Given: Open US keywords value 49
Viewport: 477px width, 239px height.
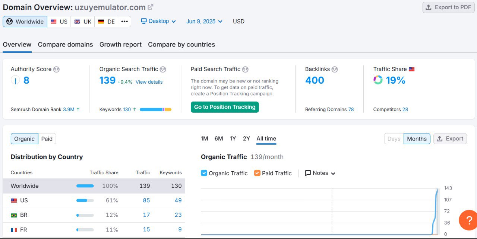Looking at the screenshot, I should 178,200.
